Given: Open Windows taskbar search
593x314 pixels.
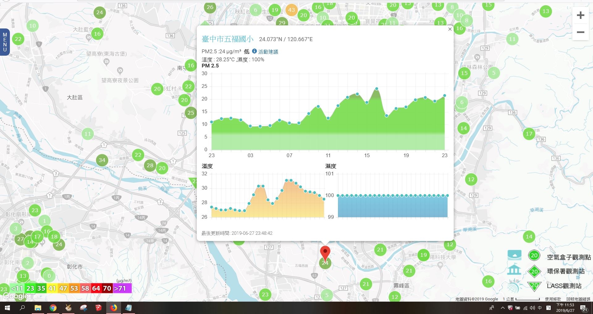Looking at the screenshot, I should coord(22,308).
